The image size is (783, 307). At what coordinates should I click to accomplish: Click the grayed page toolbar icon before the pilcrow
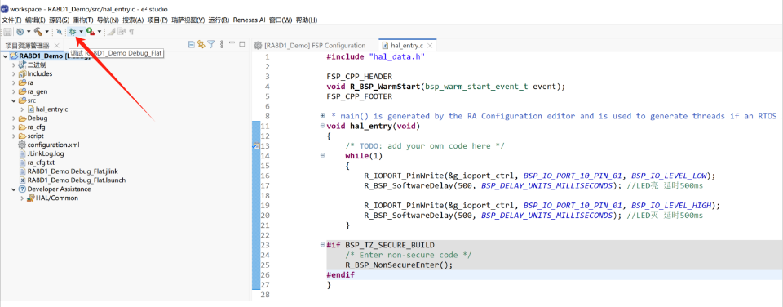click(x=122, y=32)
